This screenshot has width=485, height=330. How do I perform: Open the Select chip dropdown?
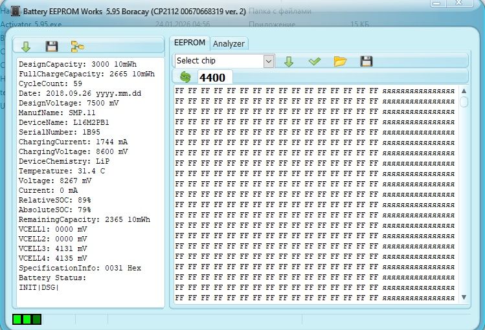click(269, 61)
